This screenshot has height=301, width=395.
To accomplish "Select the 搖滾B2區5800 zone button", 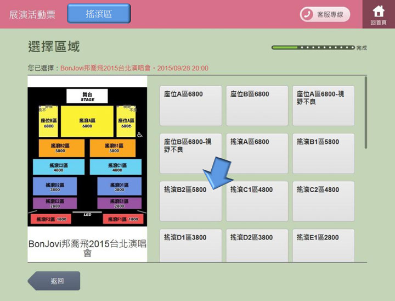I will pyautogui.click(x=191, y=201).
